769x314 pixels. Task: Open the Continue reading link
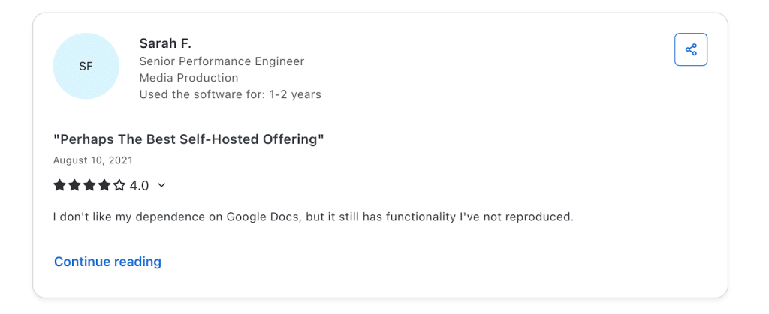click(x=107, y=262)
